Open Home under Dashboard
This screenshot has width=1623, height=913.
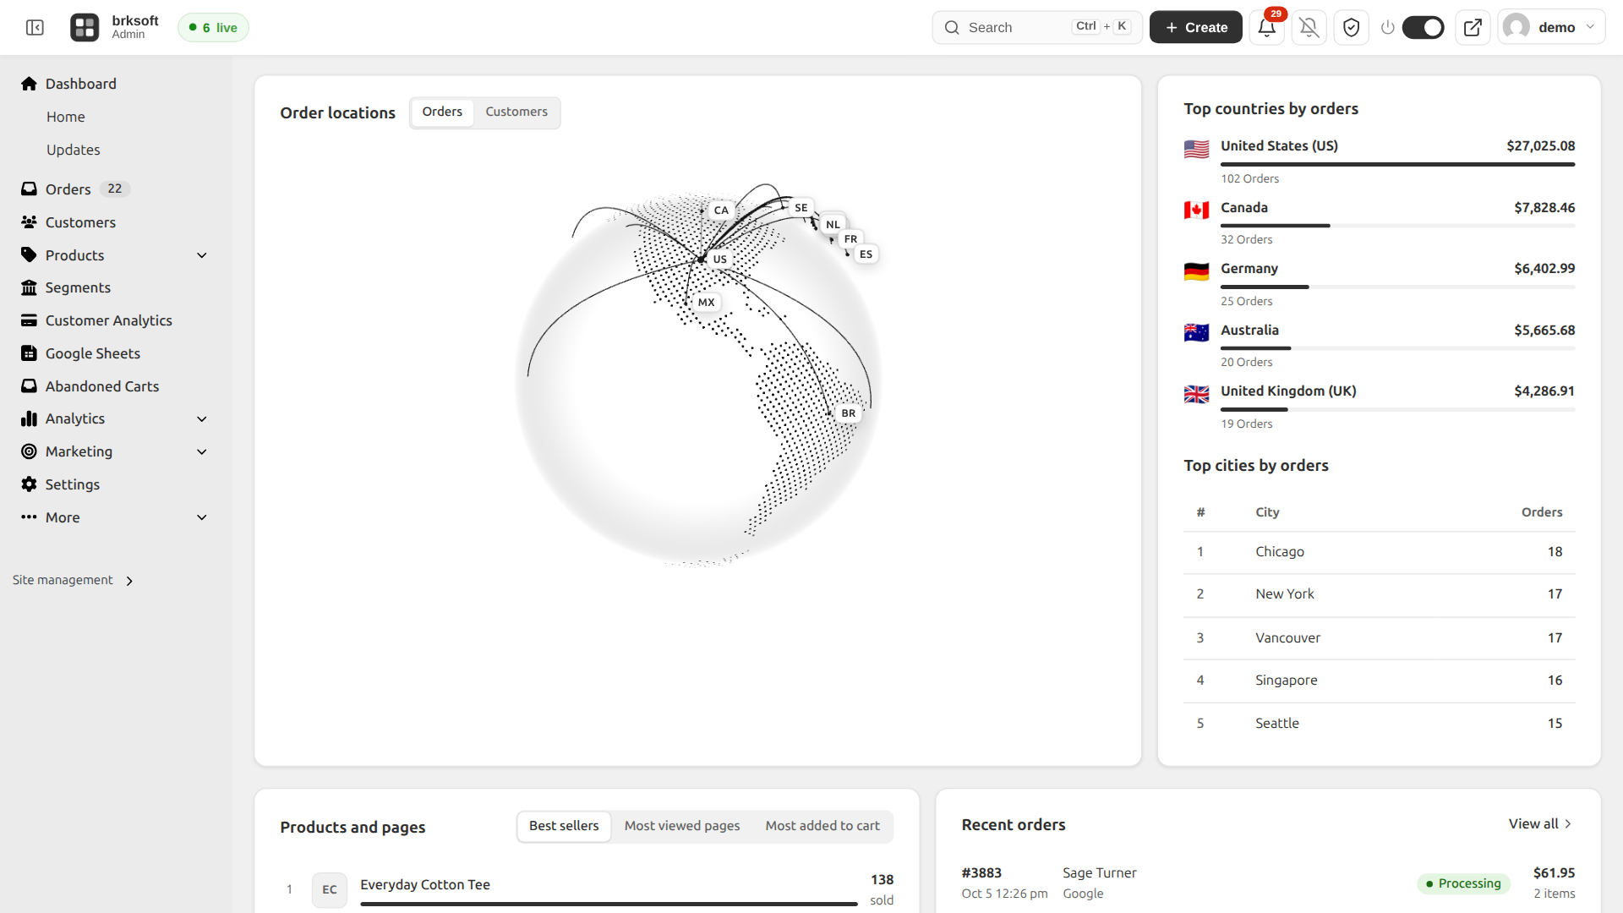[66, 117]
